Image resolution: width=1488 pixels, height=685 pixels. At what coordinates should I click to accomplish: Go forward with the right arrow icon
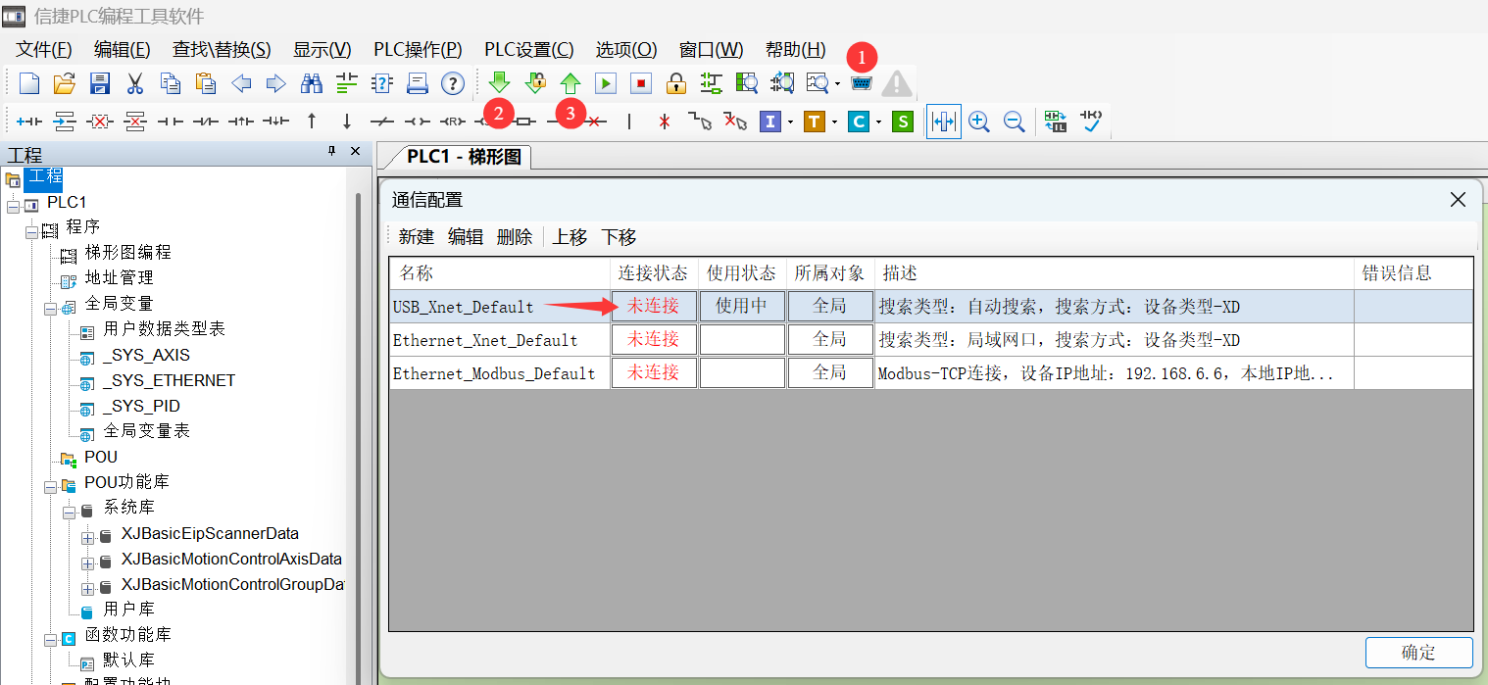[276, 83]
